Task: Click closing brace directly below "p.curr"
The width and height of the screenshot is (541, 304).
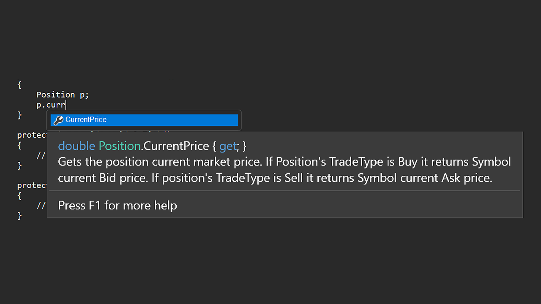Action: (x=19, y=115)
